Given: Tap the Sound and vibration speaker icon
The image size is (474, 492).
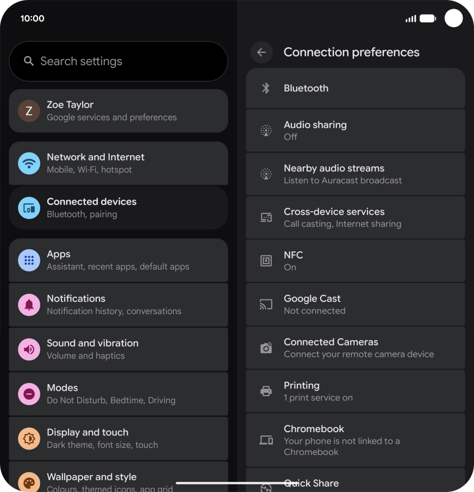Looking at the screenshot, I should click(29, 349).
